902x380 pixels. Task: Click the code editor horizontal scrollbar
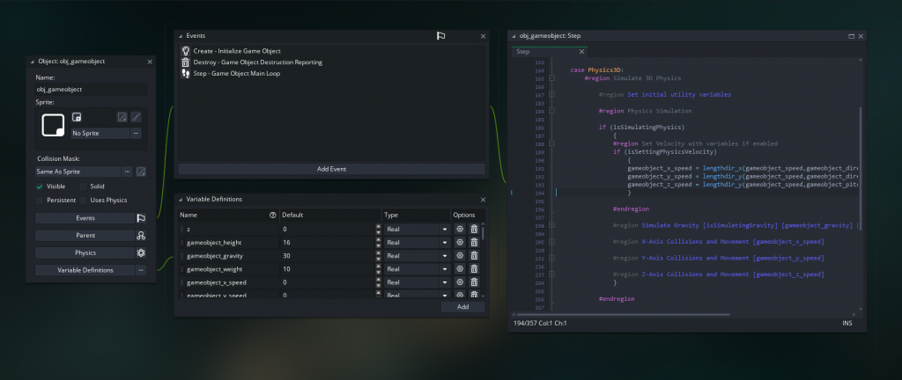click(x=625, y=315)
